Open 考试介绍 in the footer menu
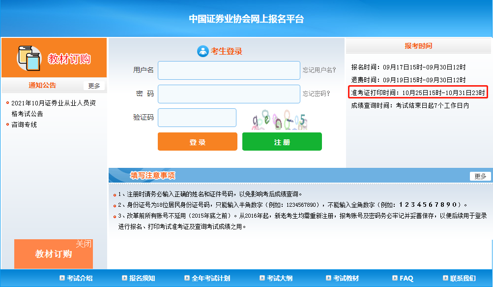 click(x=80, y=278)
